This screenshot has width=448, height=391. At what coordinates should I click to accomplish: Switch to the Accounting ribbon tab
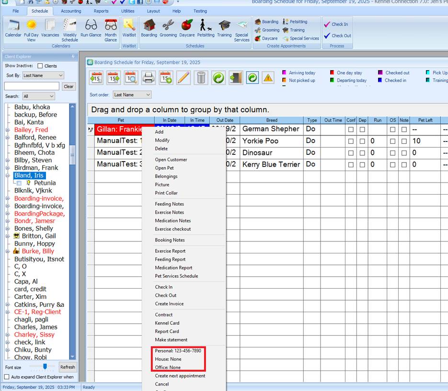click(71, 11)
